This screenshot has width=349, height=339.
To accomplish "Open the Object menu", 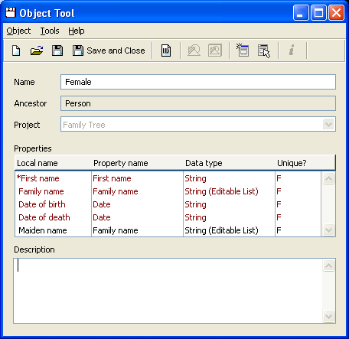I will (18, 31).
